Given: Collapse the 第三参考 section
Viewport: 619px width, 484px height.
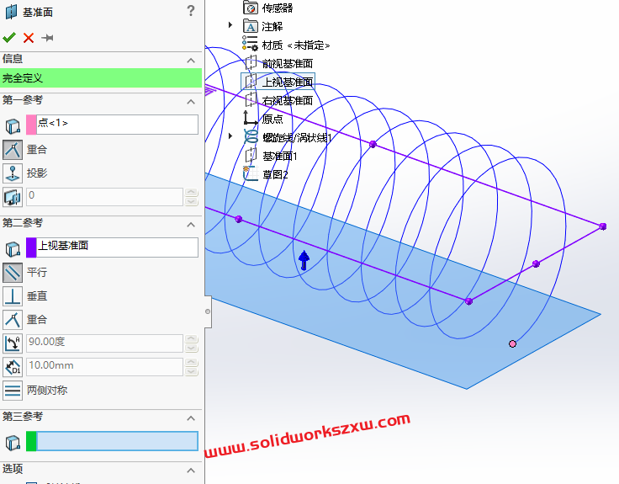Looking at the screenshot, I should click(191, 418).
